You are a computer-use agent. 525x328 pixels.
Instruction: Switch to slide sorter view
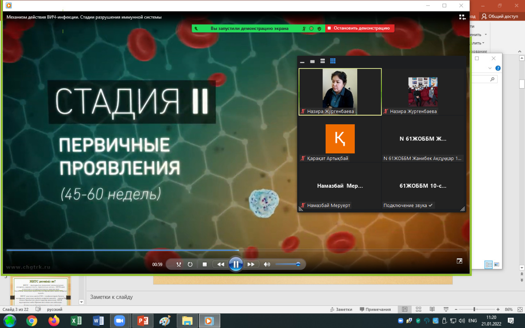pyautogui.click(x=418, y=310)
